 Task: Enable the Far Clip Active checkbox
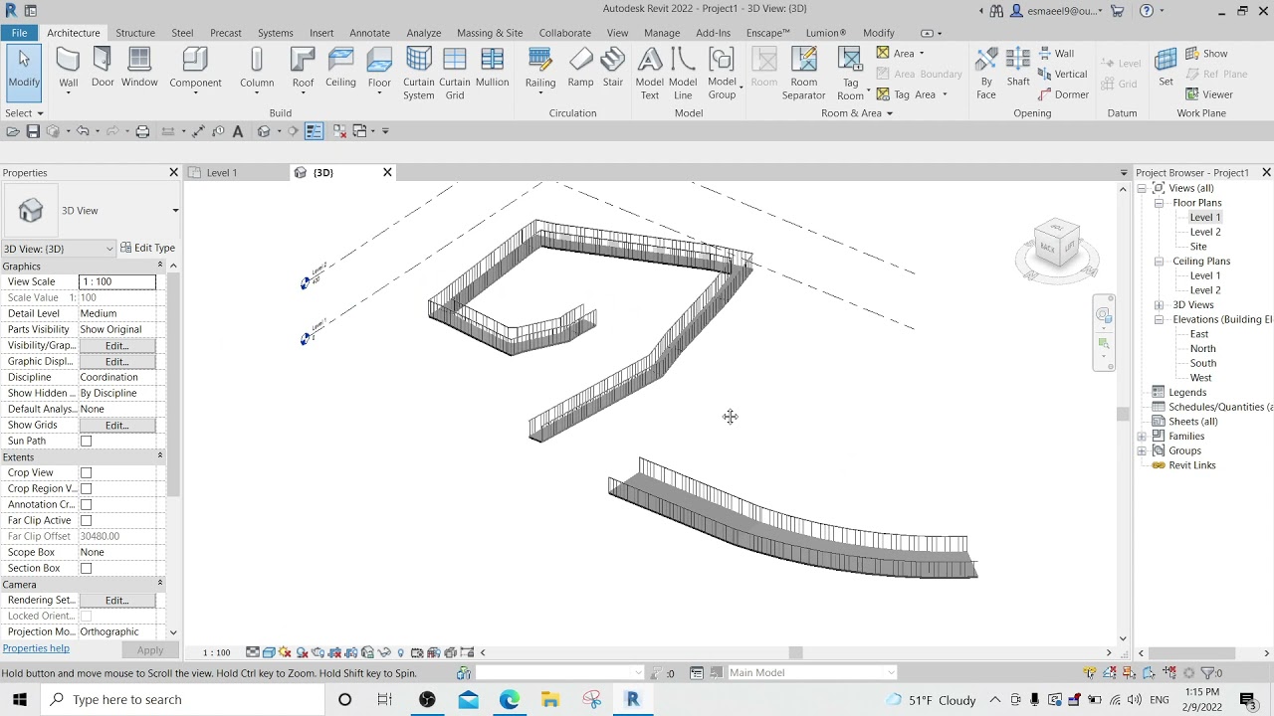pos(86,520)
